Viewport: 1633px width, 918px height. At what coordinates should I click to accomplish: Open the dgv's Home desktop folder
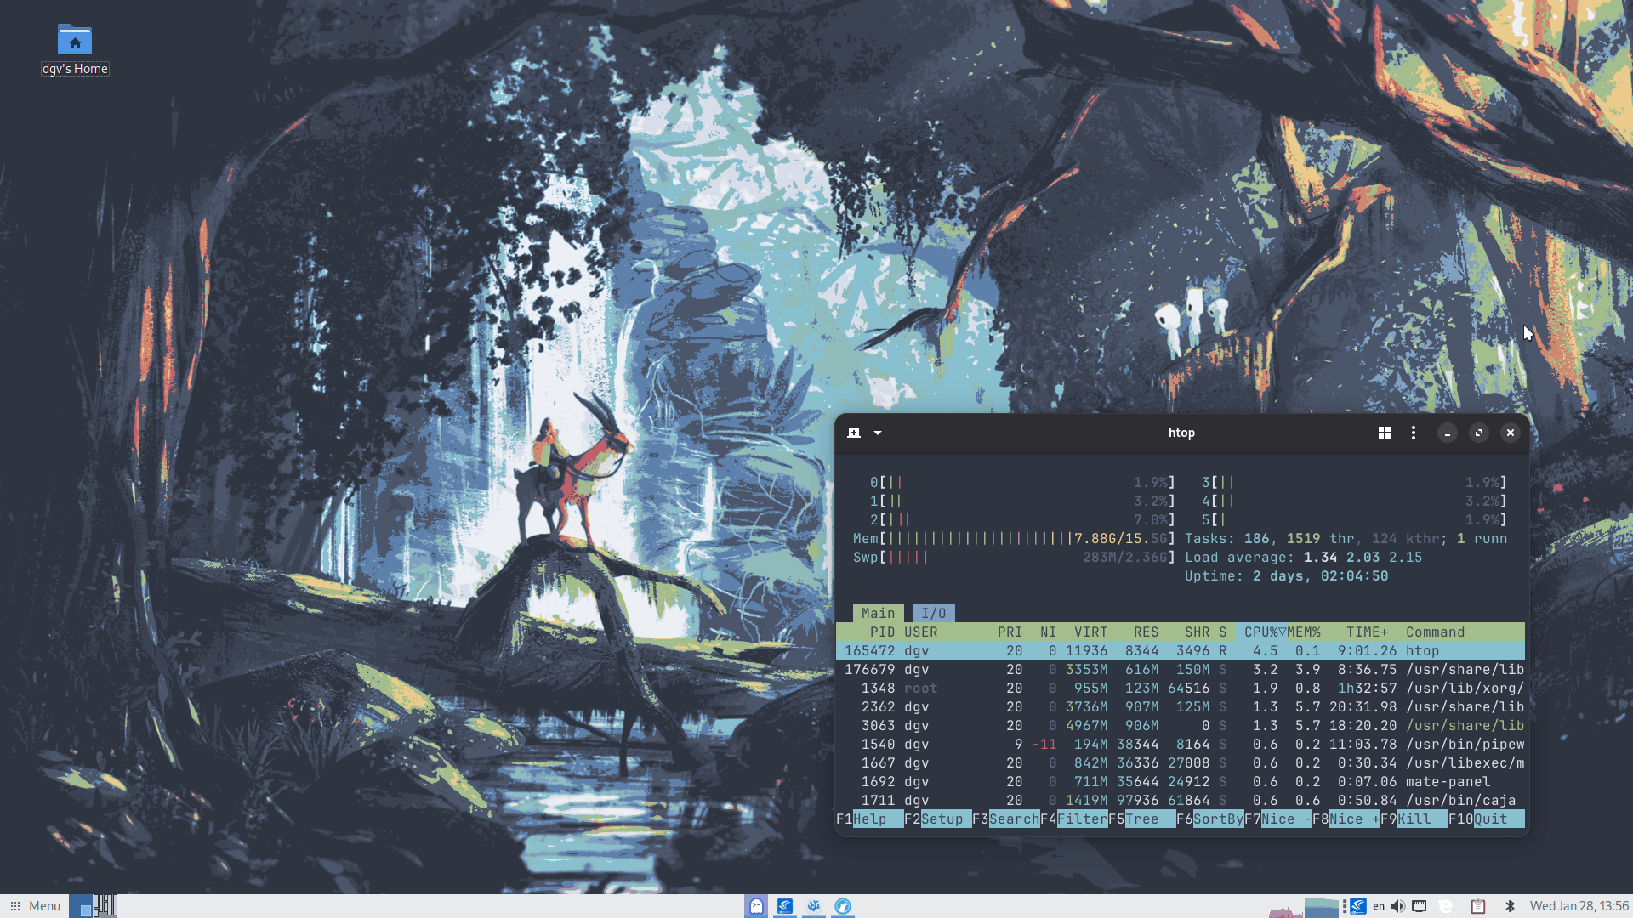(x=75, y=41)
